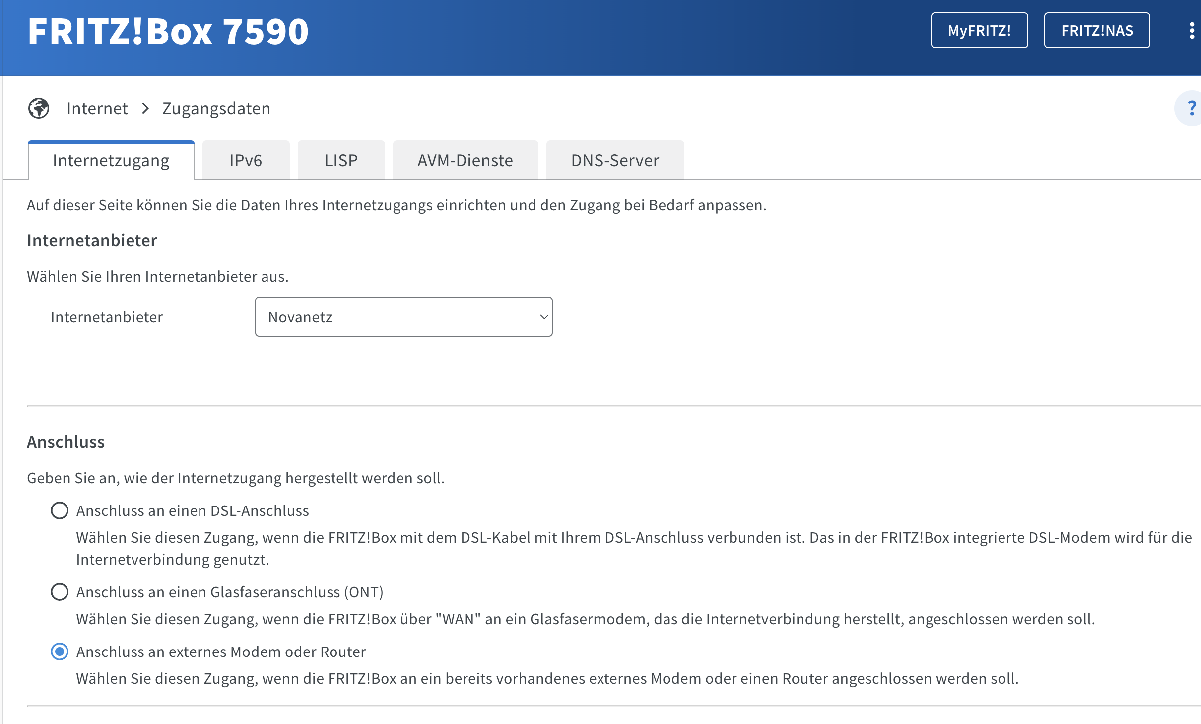Screen dimensions: 1201x724
Task: Click label 'Anschluss an einen DSL-Anschluss'
Action: tap(193, 510)
